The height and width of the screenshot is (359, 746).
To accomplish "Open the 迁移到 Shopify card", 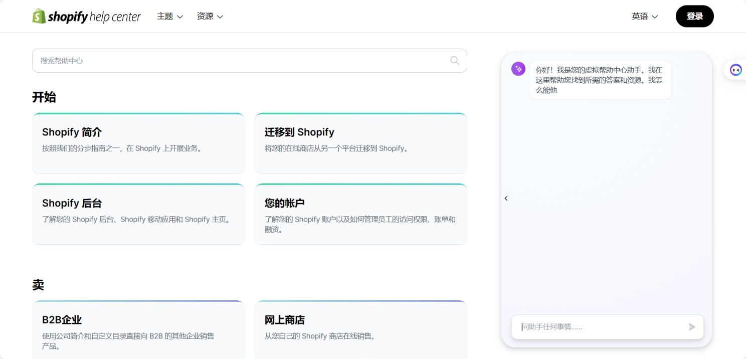I will click(360, 143).
